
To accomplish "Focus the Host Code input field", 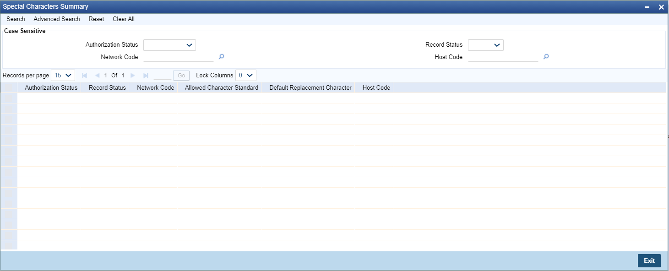I will click(x=503, y=57).
